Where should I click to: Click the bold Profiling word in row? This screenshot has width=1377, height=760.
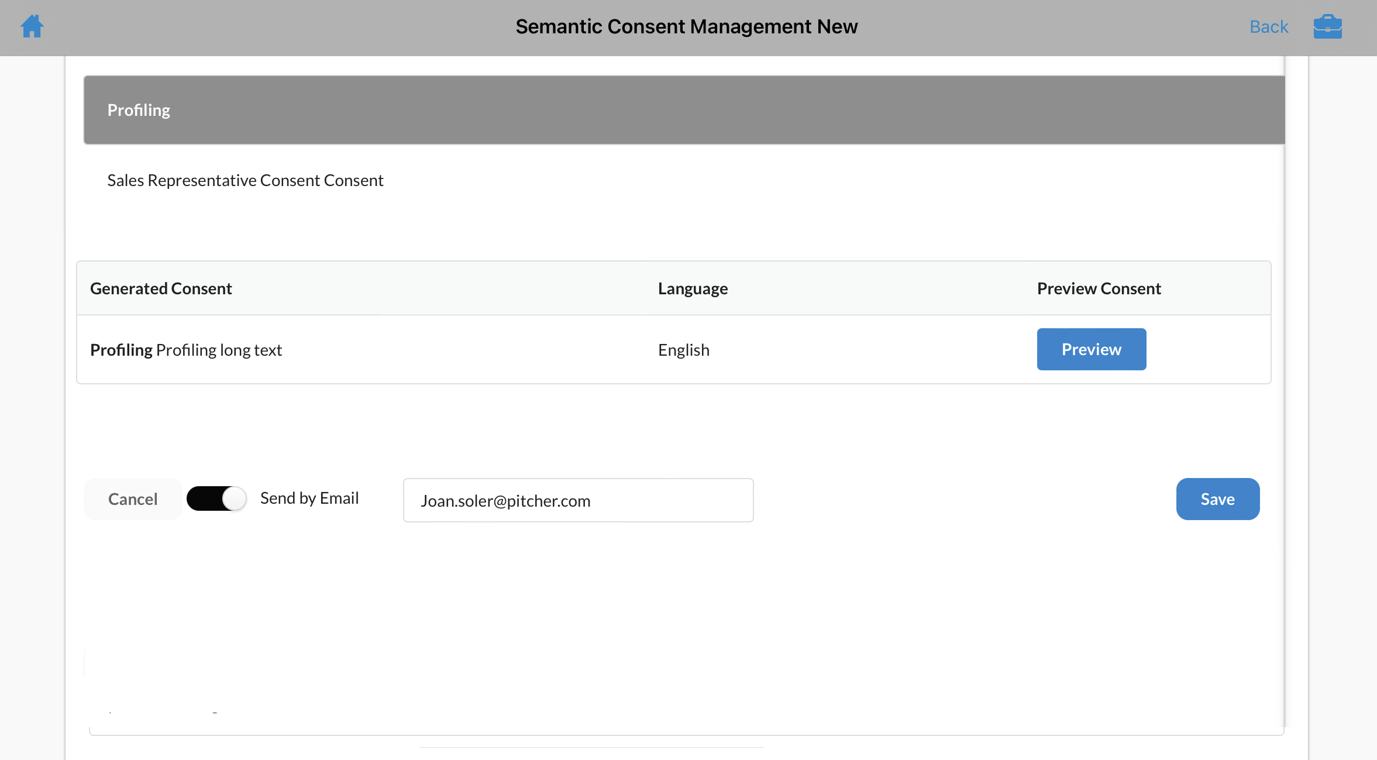click(121, 350)
